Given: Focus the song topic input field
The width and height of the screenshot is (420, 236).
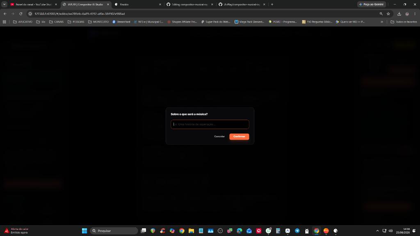Looking at the screenshot, I should (x=210, y=124).
